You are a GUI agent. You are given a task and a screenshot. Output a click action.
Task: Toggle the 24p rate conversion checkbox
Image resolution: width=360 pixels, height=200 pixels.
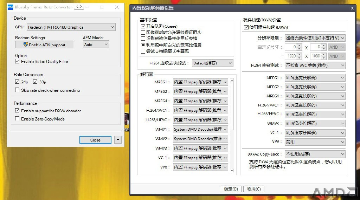tap(17, 82)
